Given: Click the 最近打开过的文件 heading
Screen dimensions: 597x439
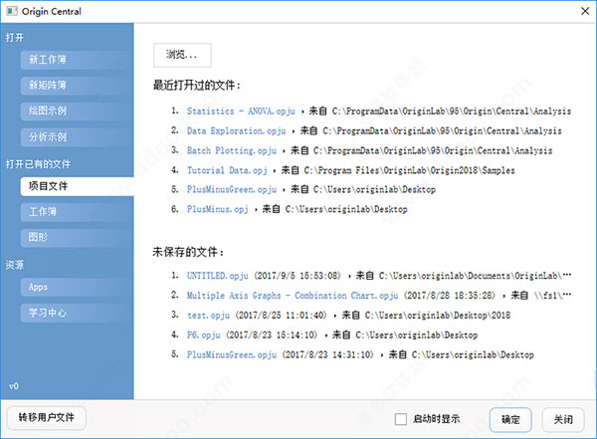Looking at the screenshot, I should (x=197, y=86).
